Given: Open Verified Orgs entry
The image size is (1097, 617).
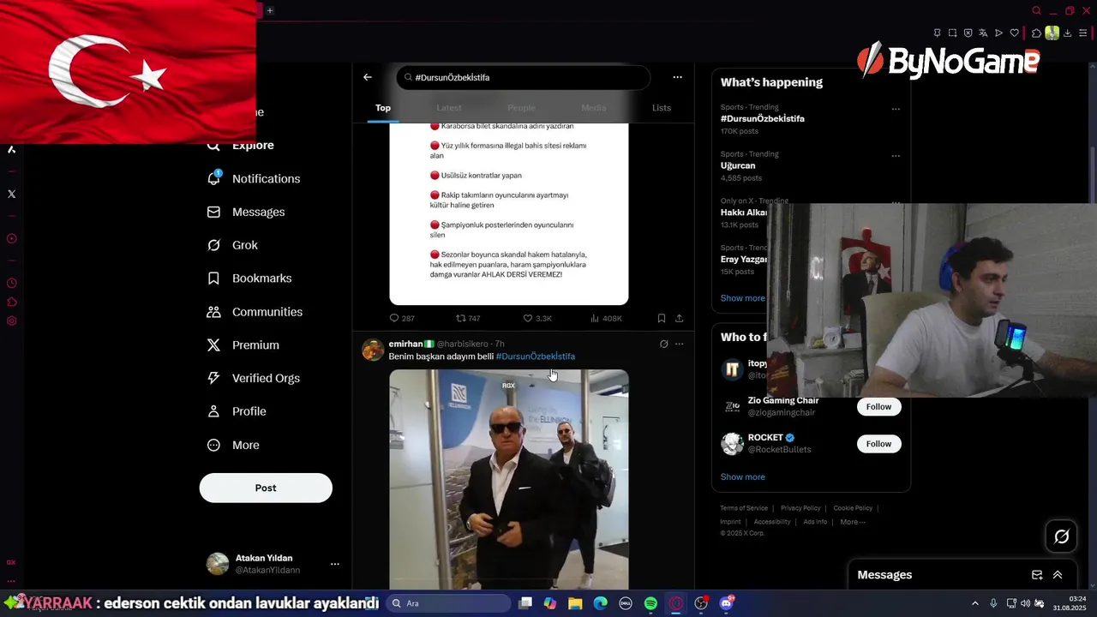Looking at the screenshot, I should tap(254, 378).
